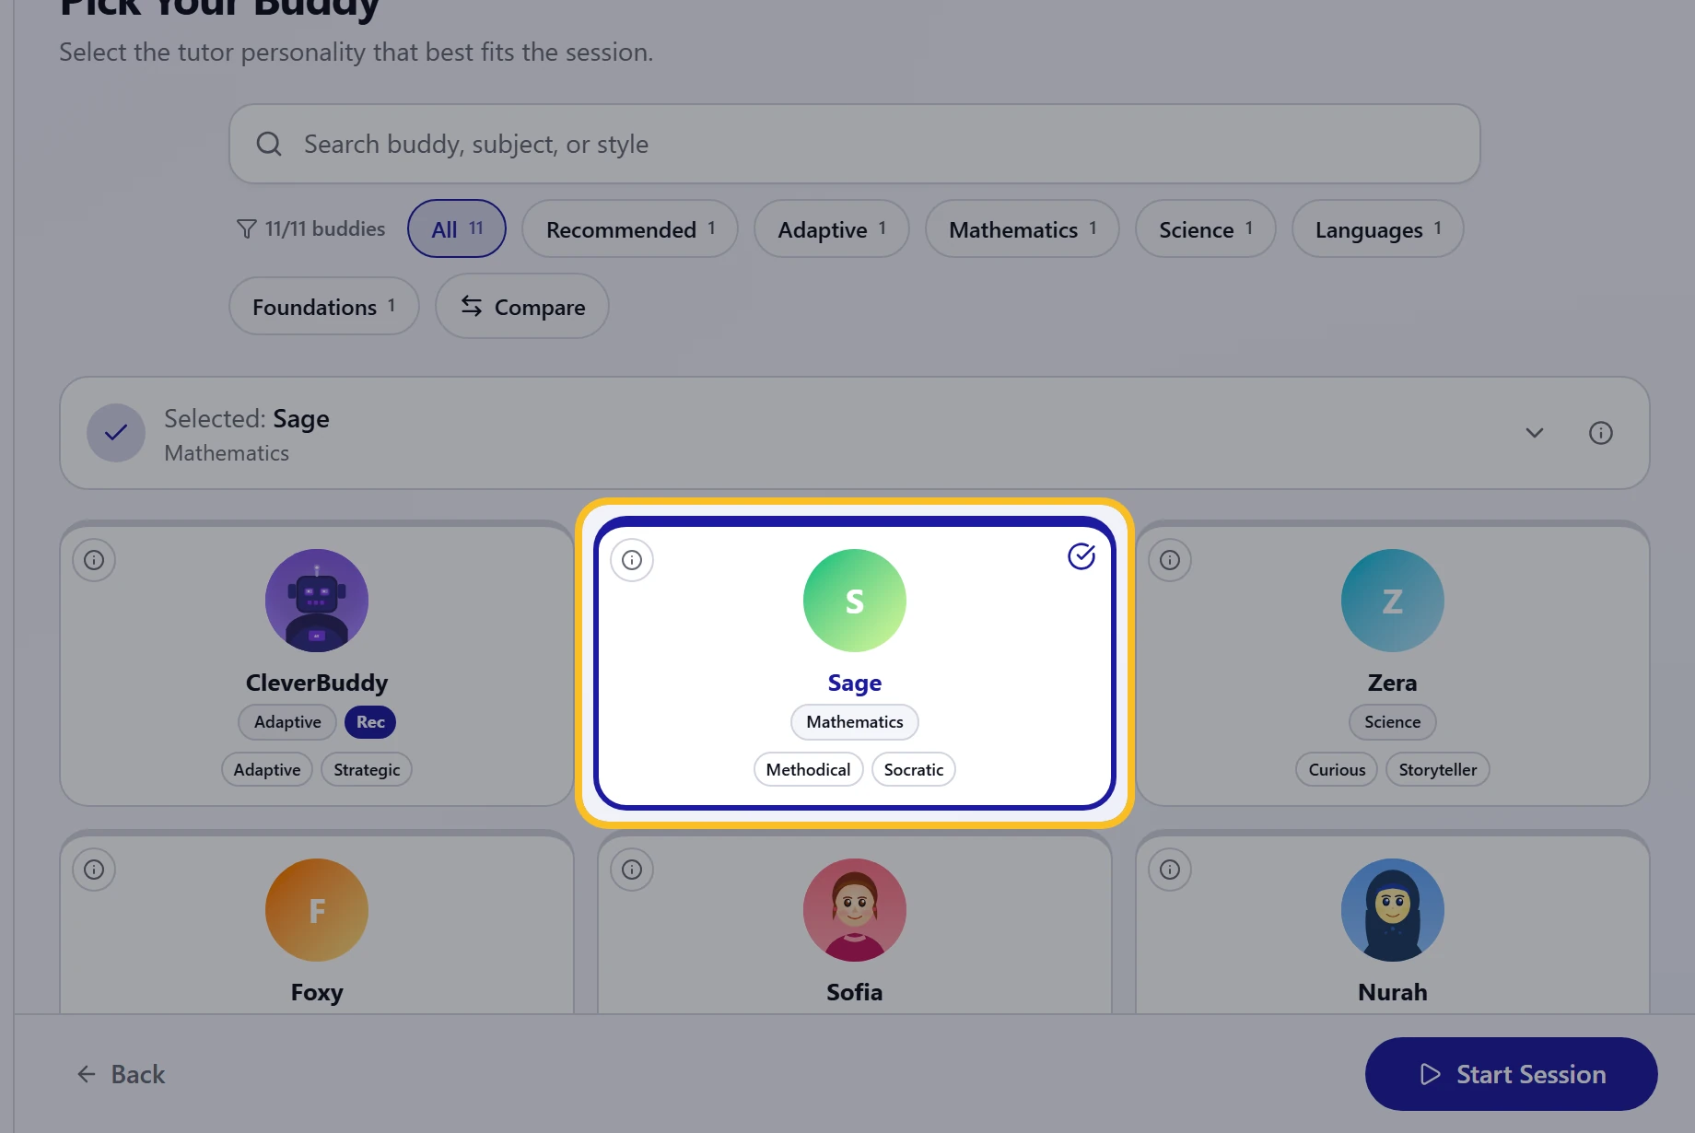The height and width of the screenshot is (1133, 1695).
Task: Open info icon on Nurah card
Action: [x=1170, y=870]
